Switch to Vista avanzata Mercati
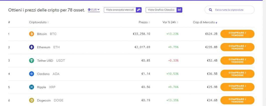This screenshot has height=106, width=266. (x=120, y=10)
